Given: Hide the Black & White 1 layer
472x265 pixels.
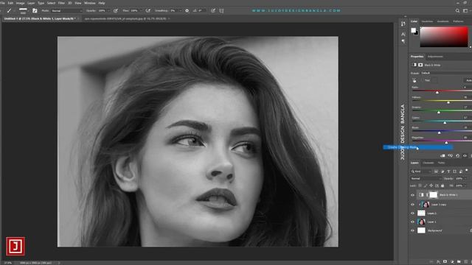Looking at the screenshot, I should tap(413, 195).
